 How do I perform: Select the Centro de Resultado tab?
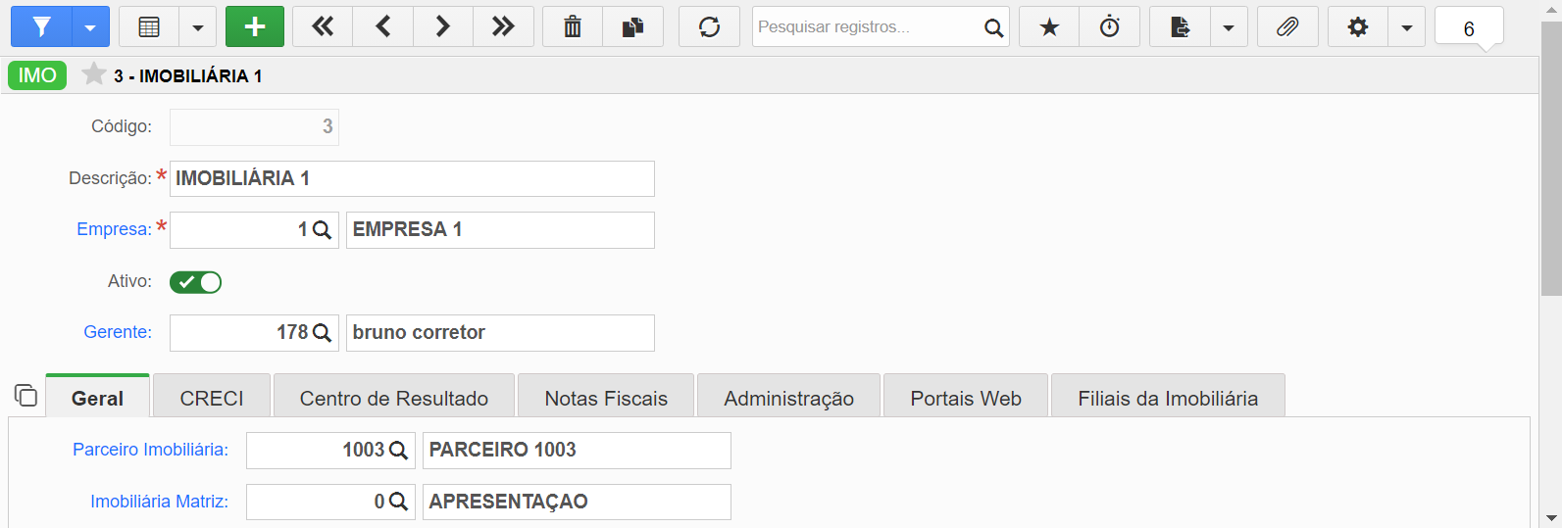(394, 398)
